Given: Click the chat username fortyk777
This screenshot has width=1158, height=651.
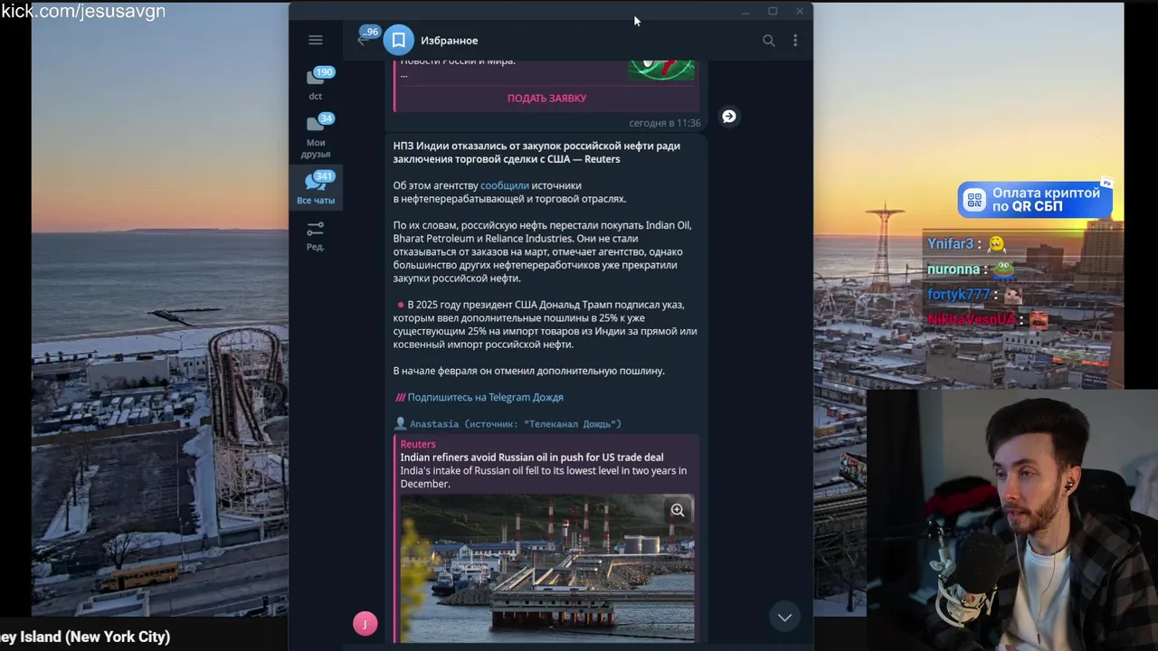Looking at the screenshot, I should (959, 295).
